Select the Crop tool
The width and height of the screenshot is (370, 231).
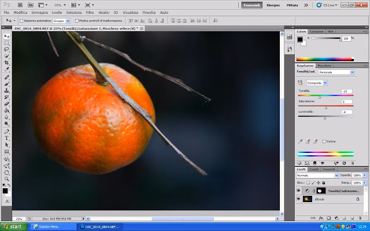point(6,63)
